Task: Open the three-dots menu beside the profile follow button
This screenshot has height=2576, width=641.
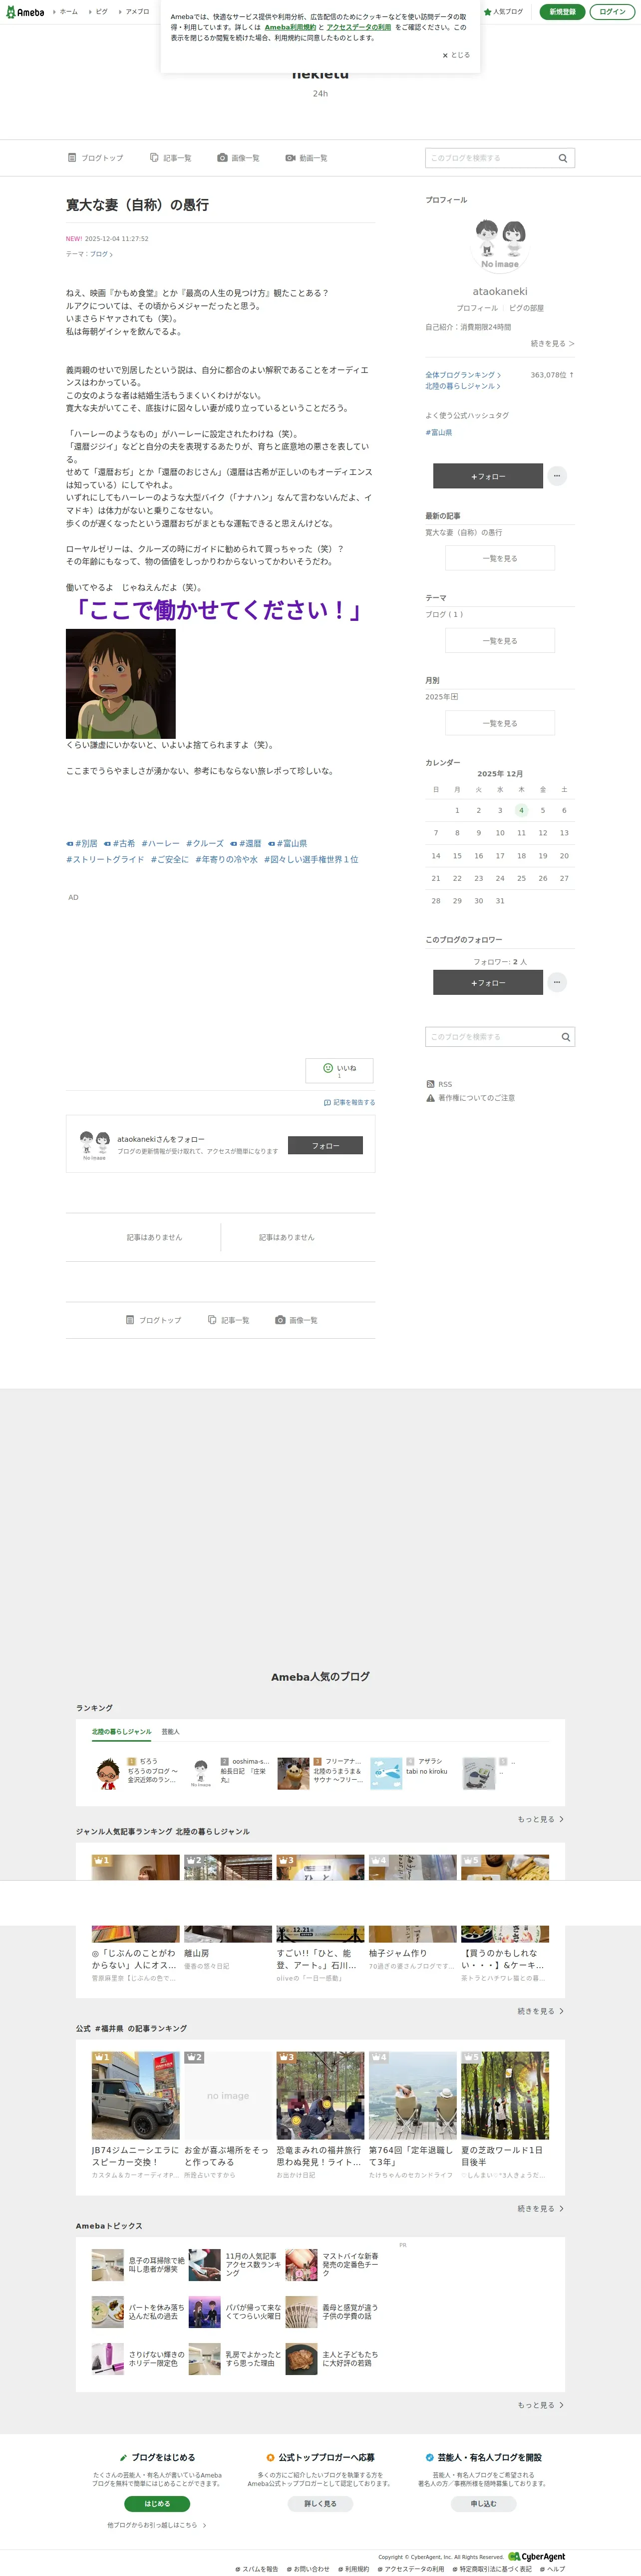Action: (x=557, y=476)
